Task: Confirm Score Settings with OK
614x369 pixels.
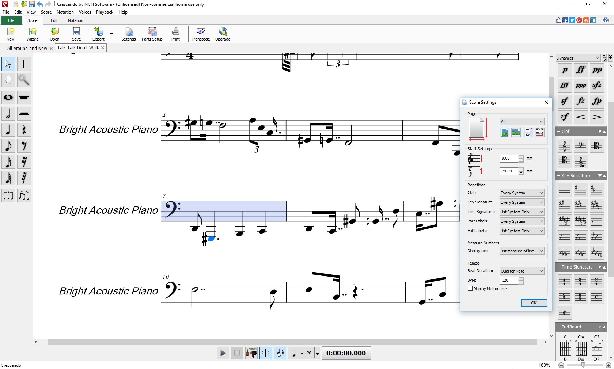Action: pos(533,303)
